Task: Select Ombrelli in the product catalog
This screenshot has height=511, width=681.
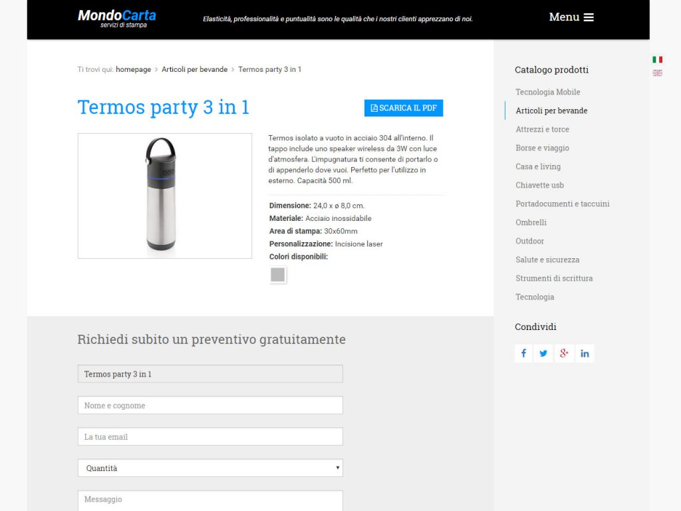Action: pos(531,222)
